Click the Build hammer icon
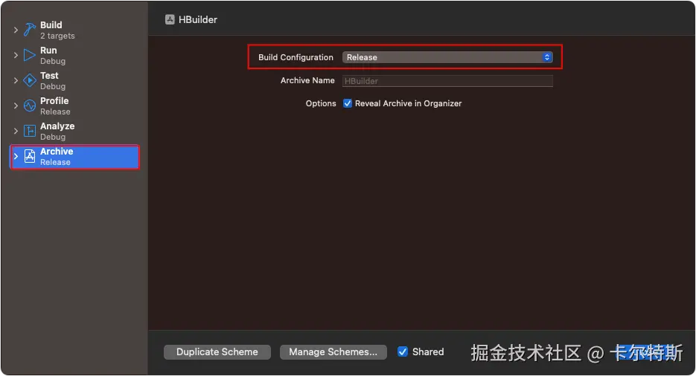This screenshot has width=696, height=376. click(30, 30)
